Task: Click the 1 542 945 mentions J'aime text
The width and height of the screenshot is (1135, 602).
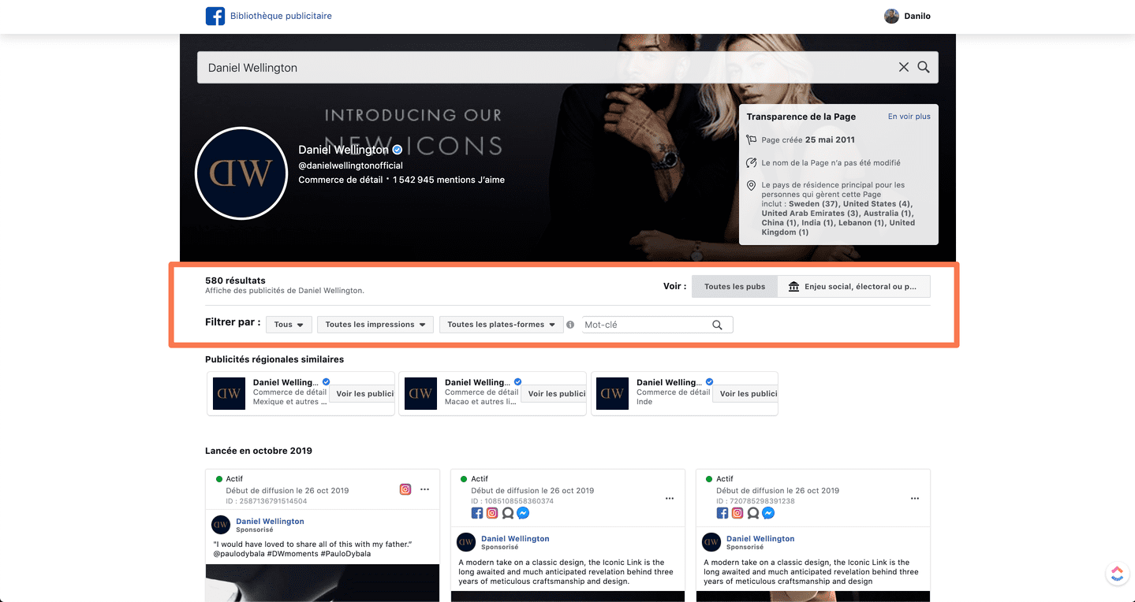Action: coord(450,180)
